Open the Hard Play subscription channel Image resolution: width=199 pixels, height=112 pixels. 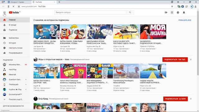(x=15, y=70)
